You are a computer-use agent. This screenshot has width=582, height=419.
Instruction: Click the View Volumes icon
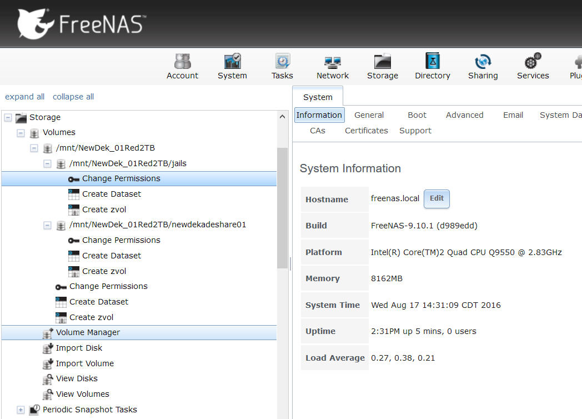click(48, 394)
